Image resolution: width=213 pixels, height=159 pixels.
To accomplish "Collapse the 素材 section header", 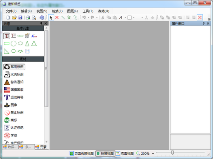I will 23,59.
